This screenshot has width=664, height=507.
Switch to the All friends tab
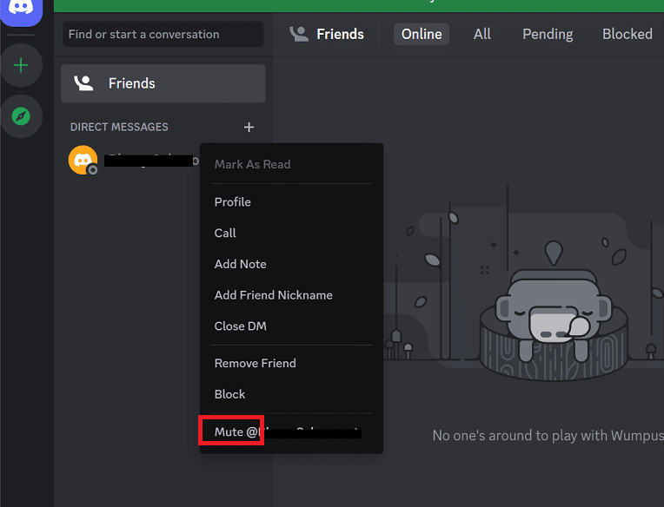[482, 35]
